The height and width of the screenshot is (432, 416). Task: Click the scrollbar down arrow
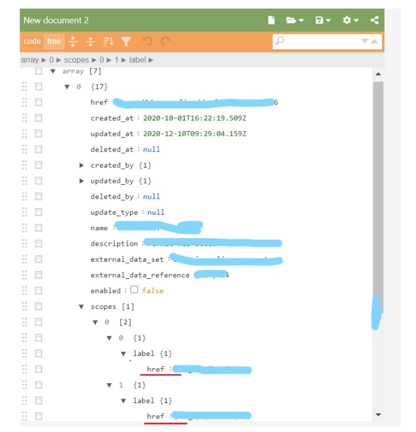point(378,414)
